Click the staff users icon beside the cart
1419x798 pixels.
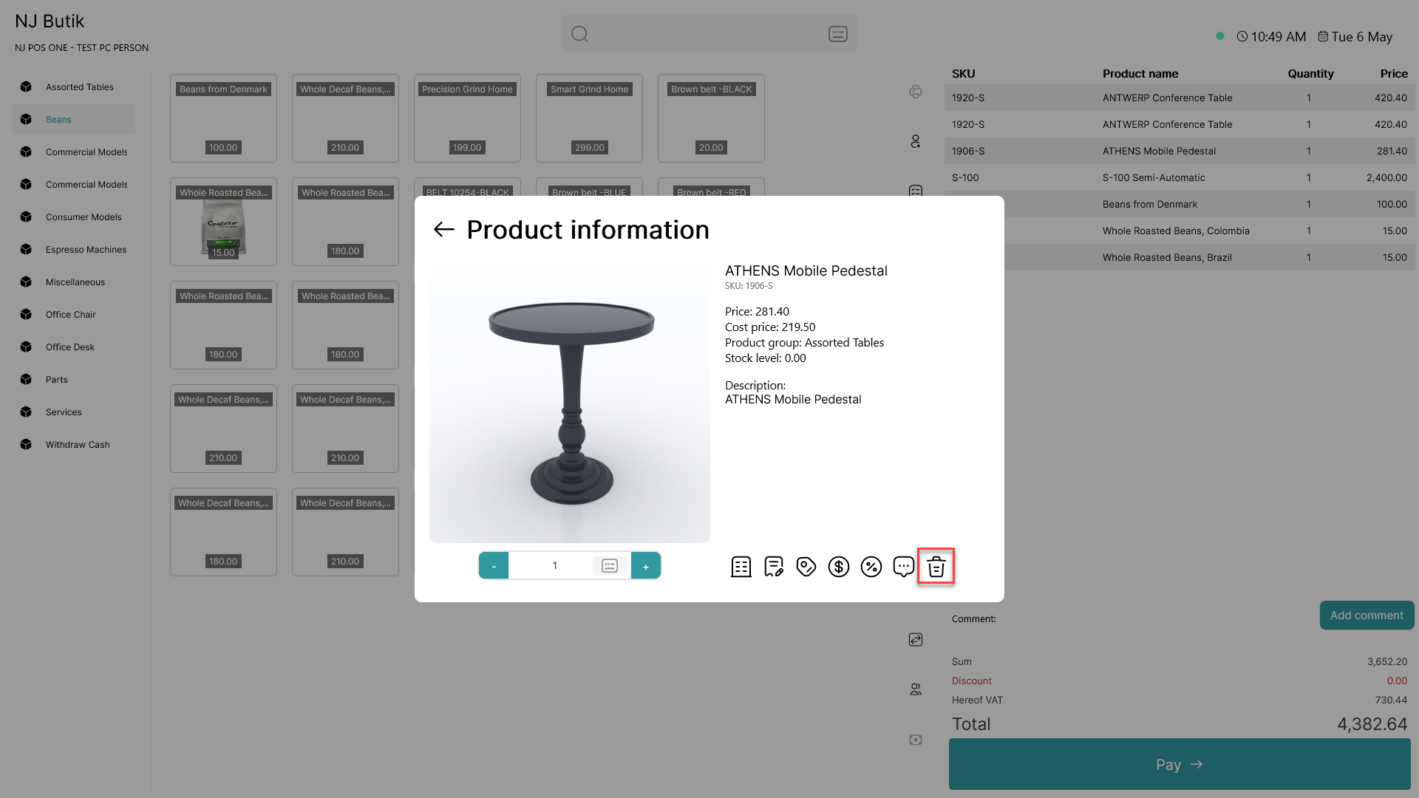[916, 689]
